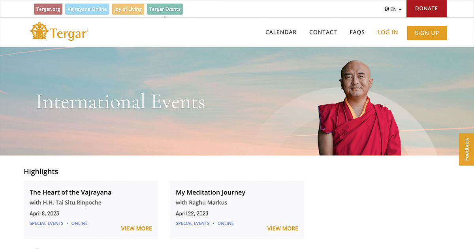Go to the Contact page

323,32
